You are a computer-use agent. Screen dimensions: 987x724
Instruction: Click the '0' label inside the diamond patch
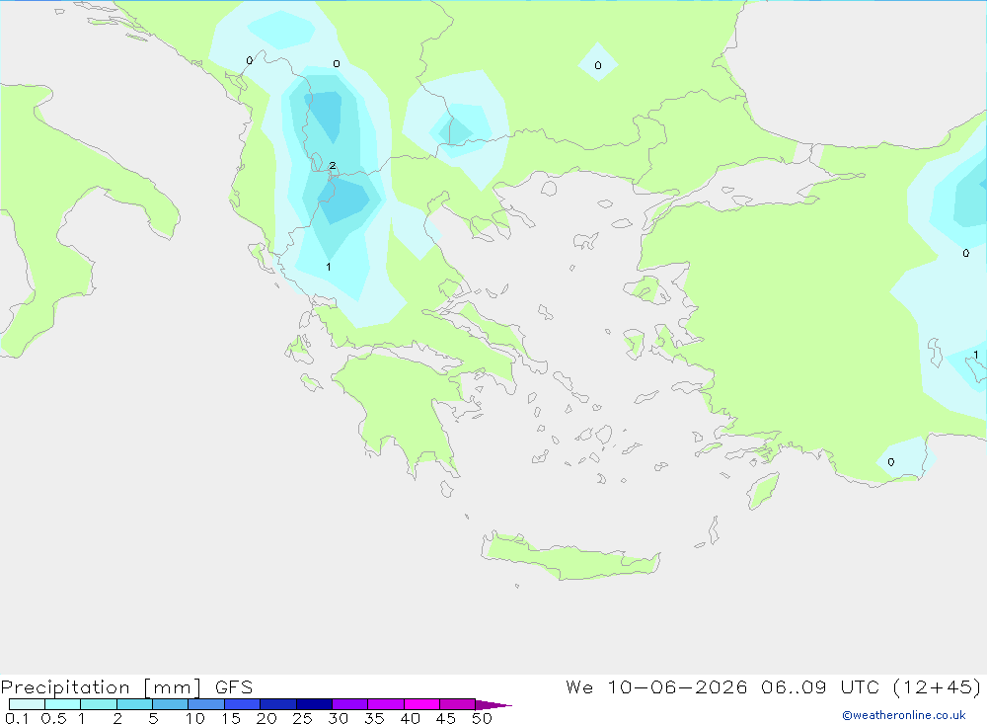click(597, 65)
